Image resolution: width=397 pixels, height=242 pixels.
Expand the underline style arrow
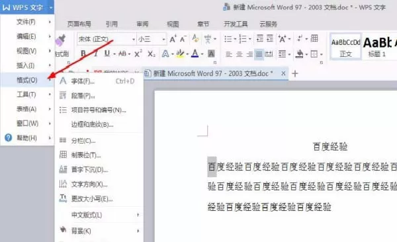click(114, 54)
